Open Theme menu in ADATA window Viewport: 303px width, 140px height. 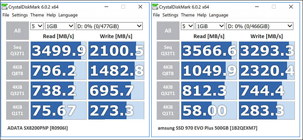click(37, 15)
